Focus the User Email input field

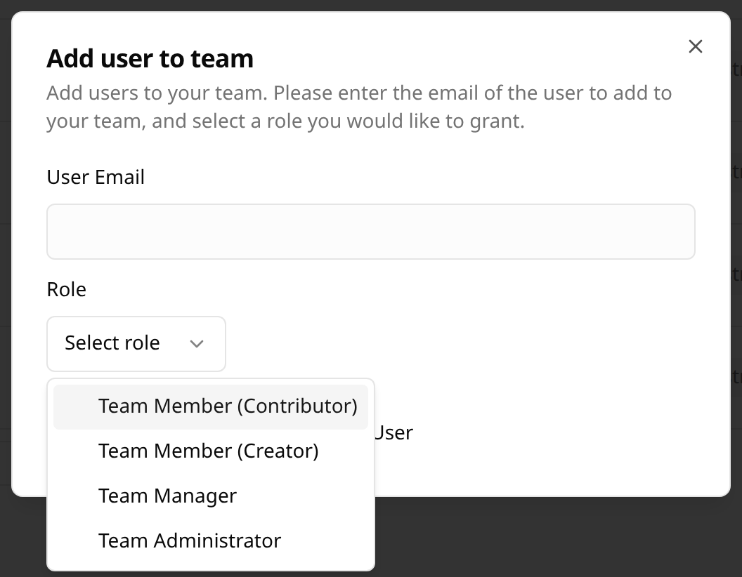370,232
